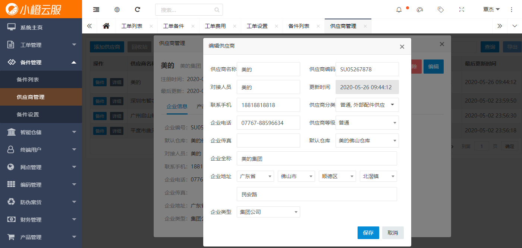Close the 工单费用 tab
This screenshot has width=522, height=248.
235,26
